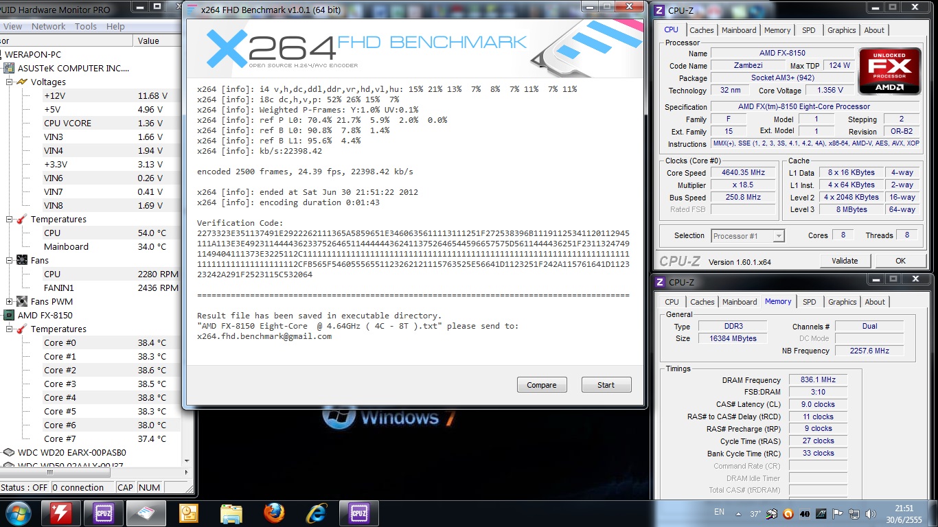Viewport: 938px width, 527px height.
Task: Click the Start button in x264 Benchmark
Action: tap(606, 385)
